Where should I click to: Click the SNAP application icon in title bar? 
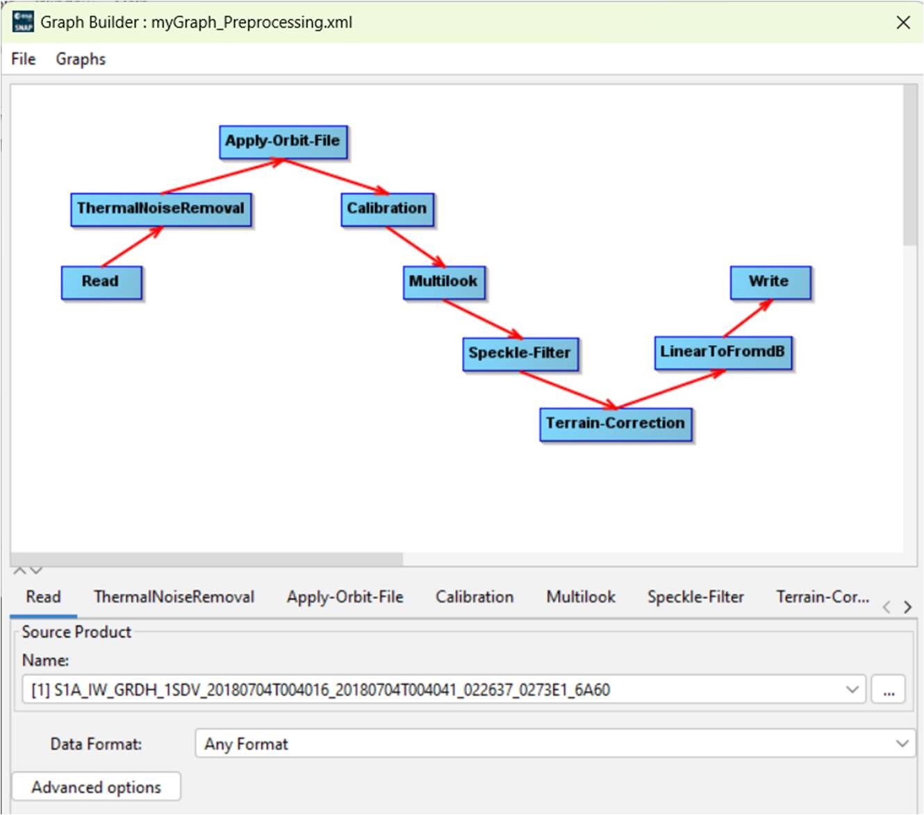(x=23, y=22)
